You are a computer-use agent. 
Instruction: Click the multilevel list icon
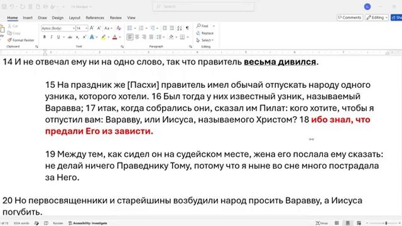153,28
